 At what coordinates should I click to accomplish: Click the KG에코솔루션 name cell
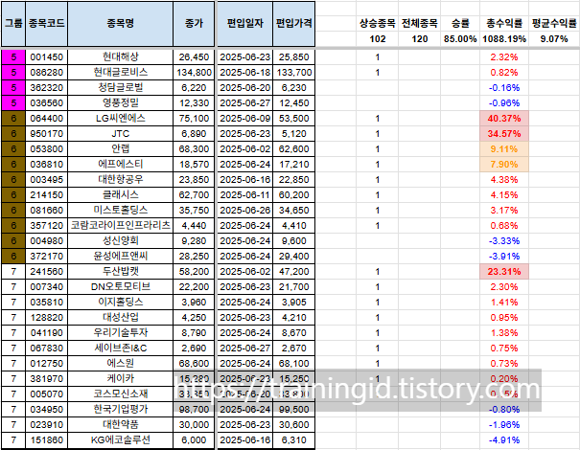pos(120,440)
